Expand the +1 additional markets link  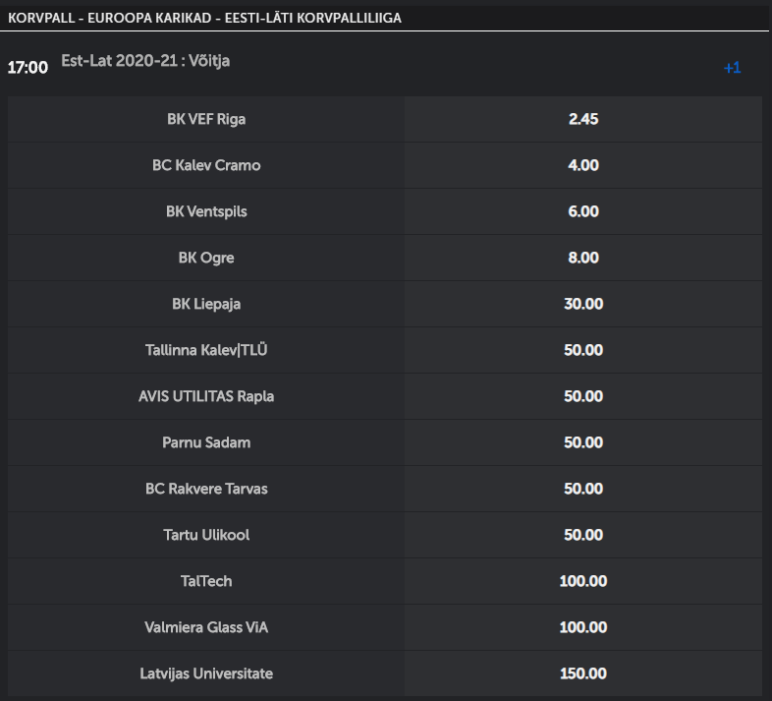pyautogui.click(x=732, y=68)
